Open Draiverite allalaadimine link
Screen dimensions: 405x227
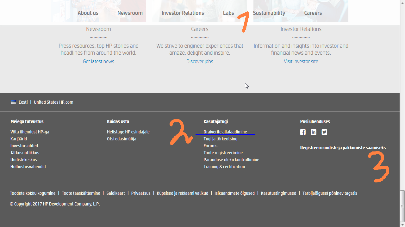[x=225, y=132]
